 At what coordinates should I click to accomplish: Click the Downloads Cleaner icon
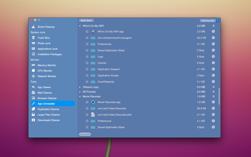point(33,120)
